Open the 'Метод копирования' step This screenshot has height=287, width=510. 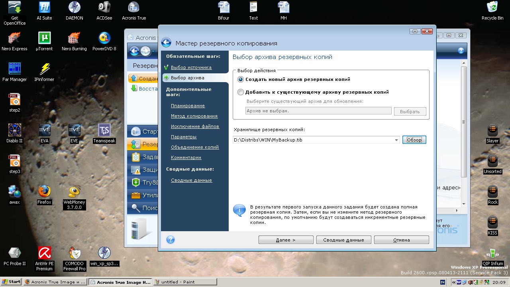pyautogui.click(x=194, y=116)
